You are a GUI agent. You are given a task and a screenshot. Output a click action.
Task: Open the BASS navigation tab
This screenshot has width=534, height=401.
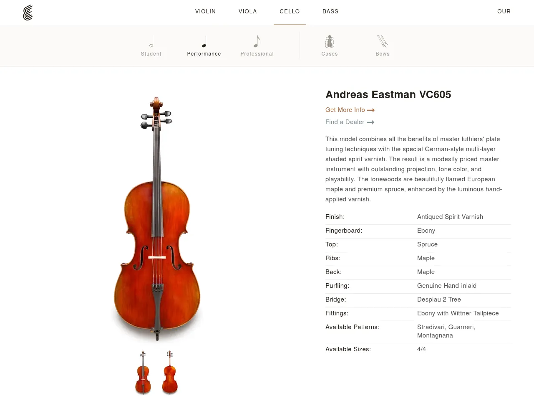click(x=330, y=12)
